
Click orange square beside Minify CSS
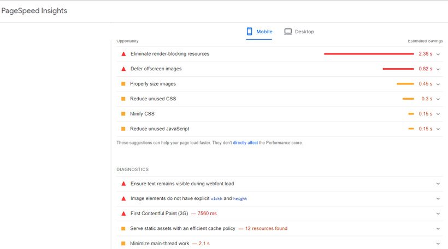click(123, 114)
